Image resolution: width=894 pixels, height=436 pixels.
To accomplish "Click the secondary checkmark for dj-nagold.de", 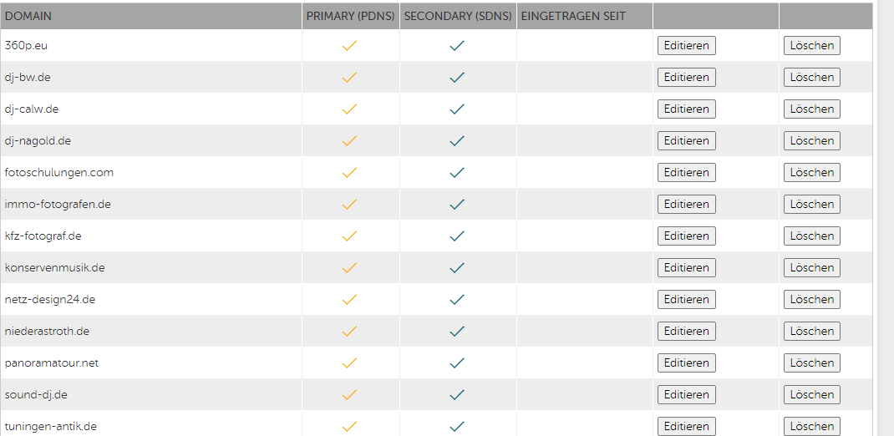I will pyautogui.click(x=457, y=141).
